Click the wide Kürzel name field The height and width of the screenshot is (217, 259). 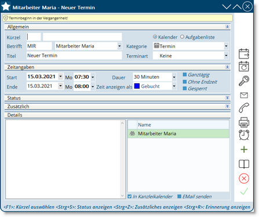pos(82,36)
